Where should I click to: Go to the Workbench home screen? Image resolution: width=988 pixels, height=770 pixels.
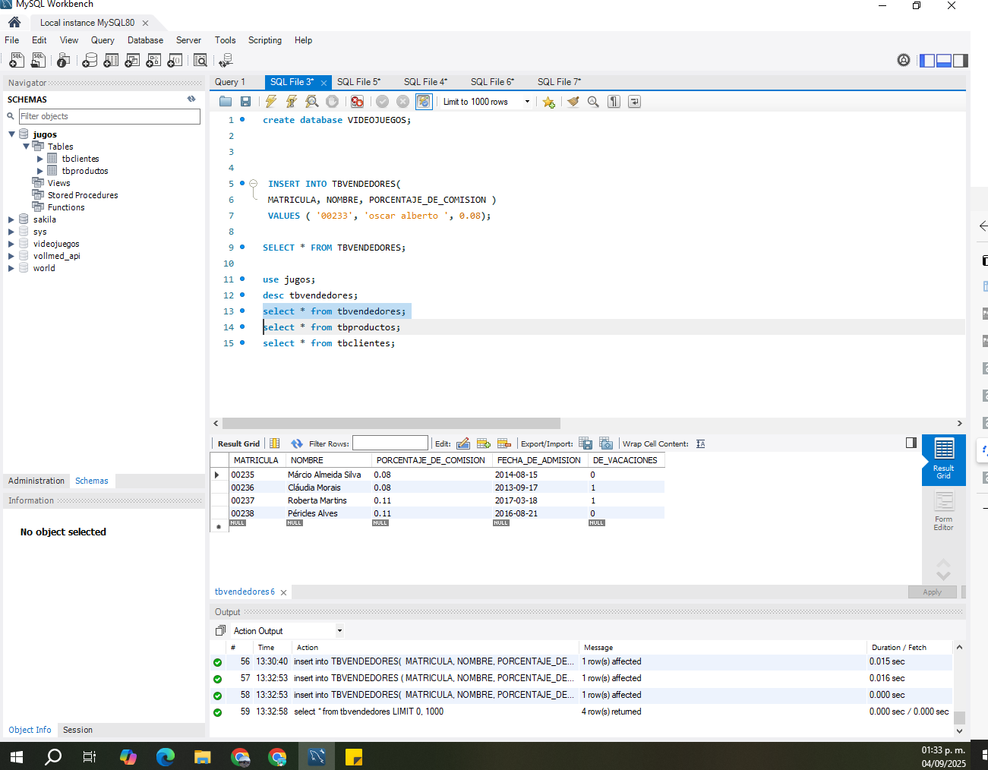(x=14, y=22)
